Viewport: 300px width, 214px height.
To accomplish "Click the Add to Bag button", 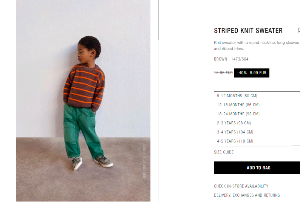I will coord(257,168).
